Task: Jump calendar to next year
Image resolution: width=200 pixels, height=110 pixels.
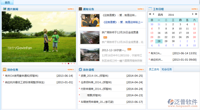Action: (x=196, y=14)
